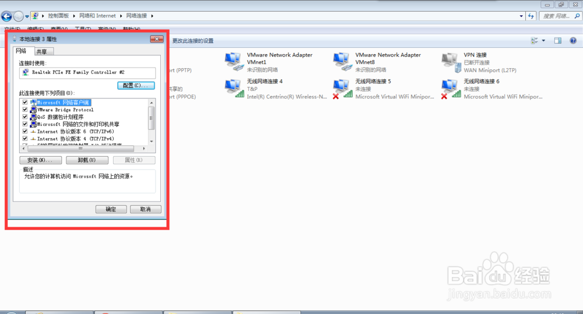Click the Back navigation arrow
Screen dimensions: 583x314
click(6, 16)
